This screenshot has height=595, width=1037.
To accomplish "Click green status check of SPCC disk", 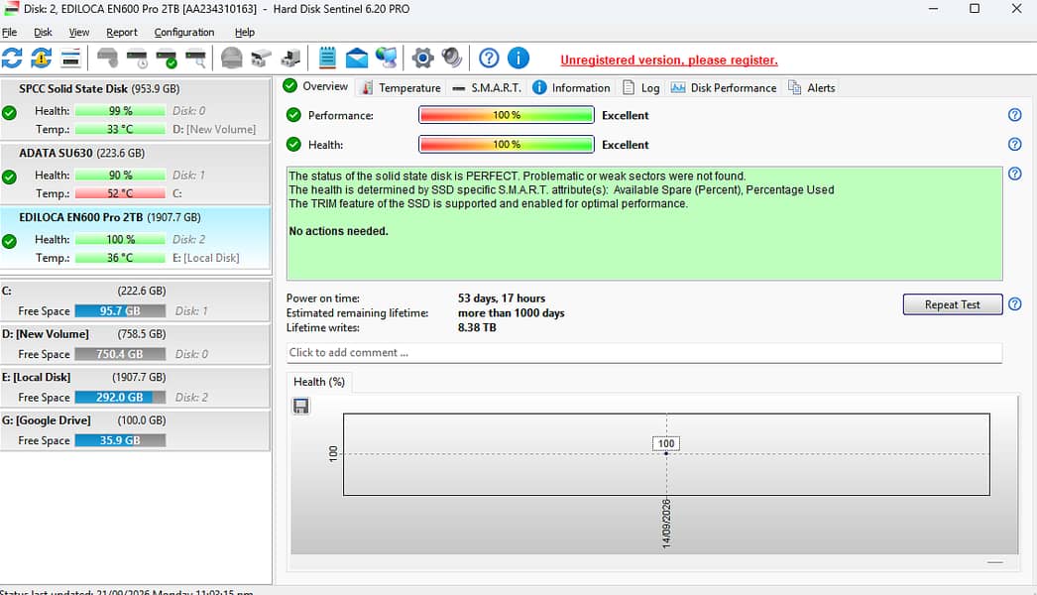I will point(9,112).
